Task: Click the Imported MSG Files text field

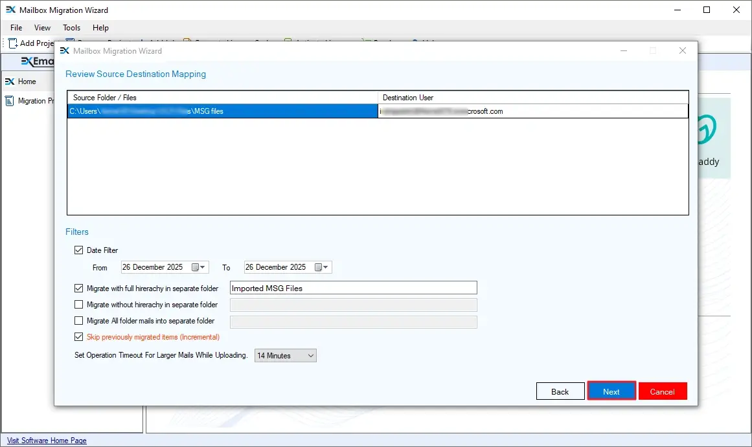Action: point(353,287)
